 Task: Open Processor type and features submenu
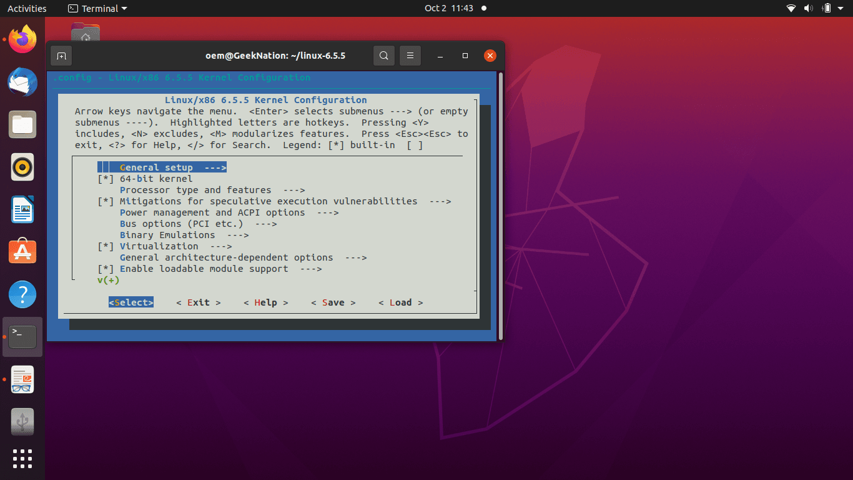pyautogui.click(x=212, y=190)
